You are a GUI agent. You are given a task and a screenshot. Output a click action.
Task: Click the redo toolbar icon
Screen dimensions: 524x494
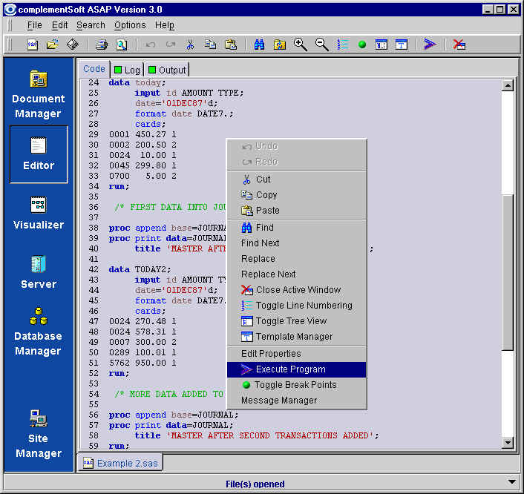point(171,45)
